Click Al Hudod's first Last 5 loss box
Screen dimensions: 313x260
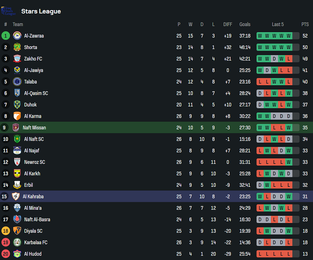pos(260,254)
